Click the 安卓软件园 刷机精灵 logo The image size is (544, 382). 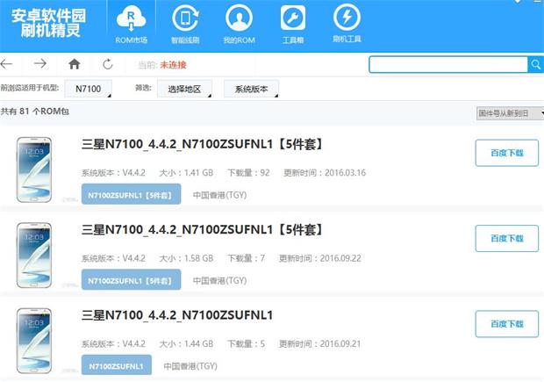[x=48, y=23]
